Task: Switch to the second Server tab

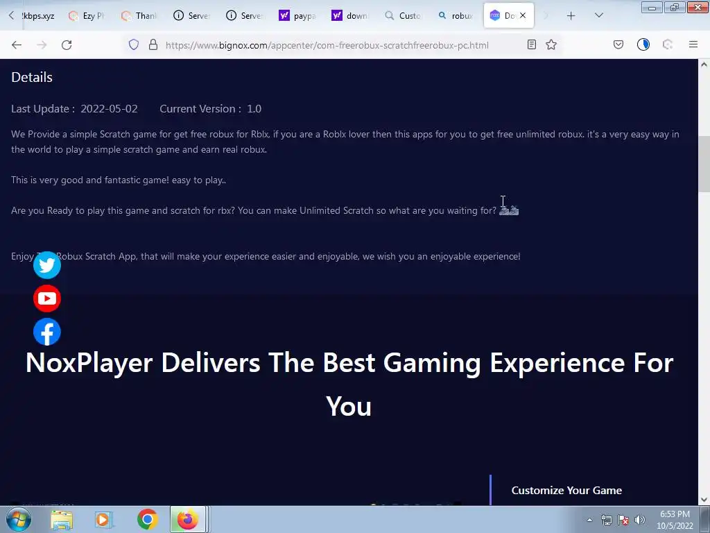Action: [x=244, y=16]
